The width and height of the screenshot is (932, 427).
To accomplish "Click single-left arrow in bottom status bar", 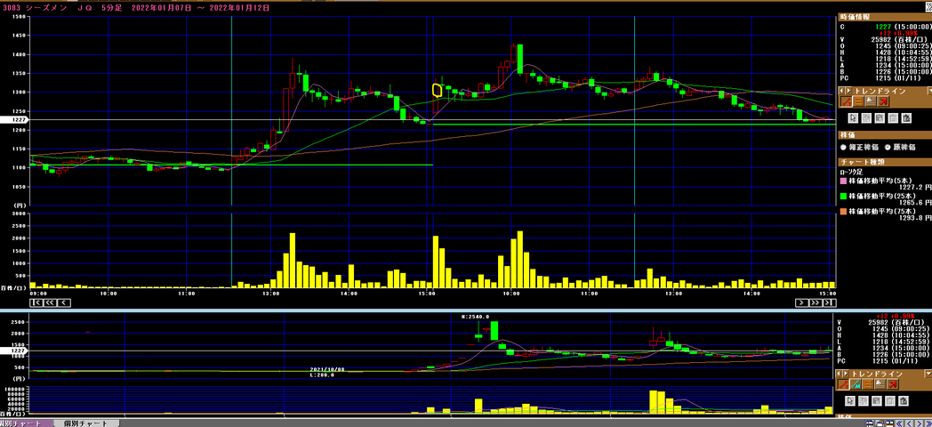I will click(x=910, y=423).
